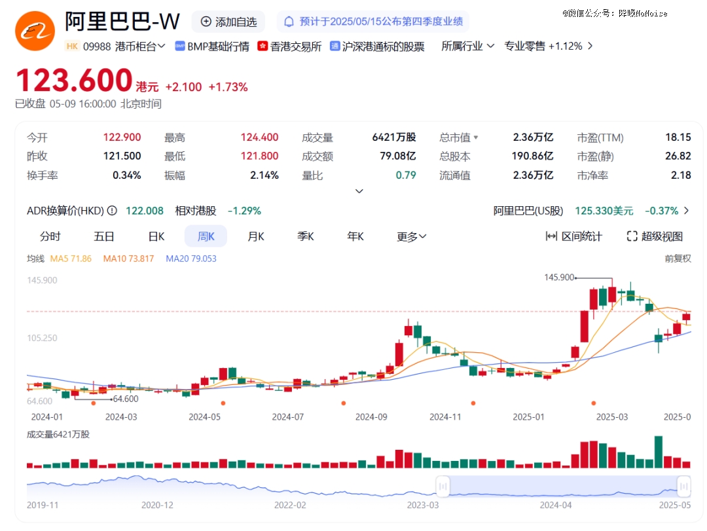Click the info icon beside ADR换算价(HKD)
The image size is (707, 531).
click(112, 211)
